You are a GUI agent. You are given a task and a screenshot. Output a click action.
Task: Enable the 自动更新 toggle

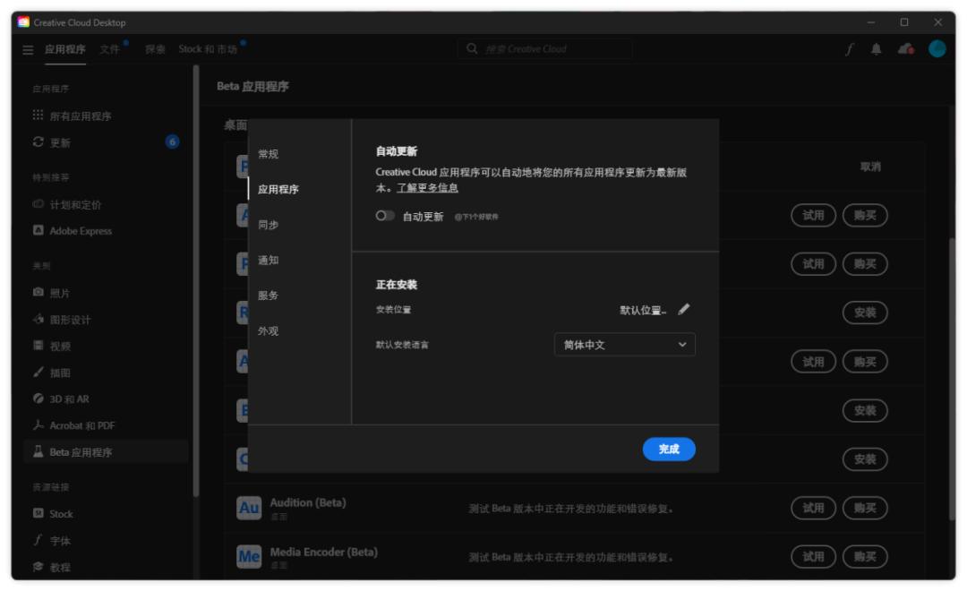(385, 215)
